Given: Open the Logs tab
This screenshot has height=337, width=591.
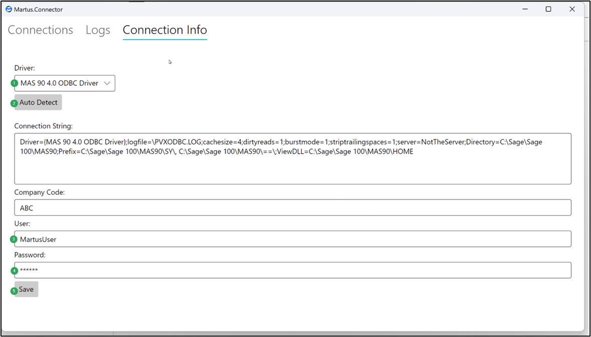Looking at the screenshot, I should [x=98, y=30].
